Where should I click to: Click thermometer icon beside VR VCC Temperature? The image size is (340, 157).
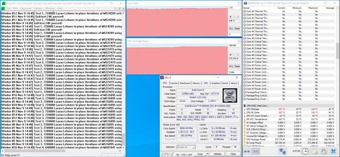click(x=245, y=119)
